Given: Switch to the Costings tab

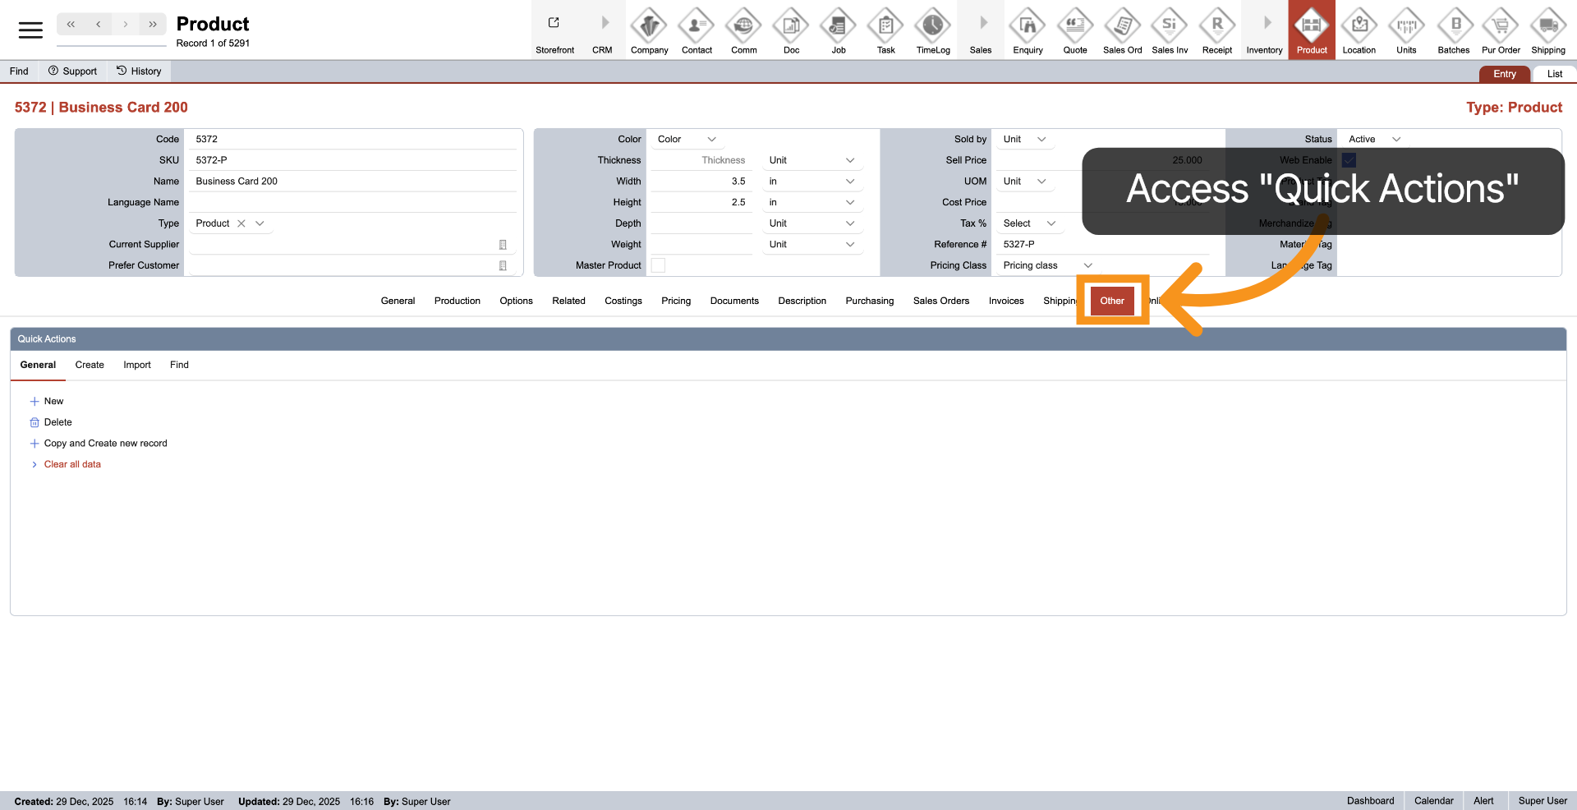Looking at the screenshot, I should tap(623, 301).
